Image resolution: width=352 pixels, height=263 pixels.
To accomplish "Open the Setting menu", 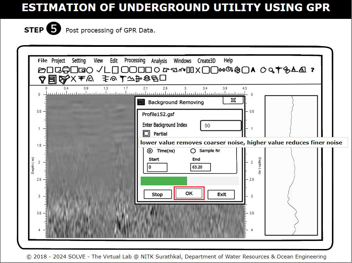I will (x=79, y=61).
